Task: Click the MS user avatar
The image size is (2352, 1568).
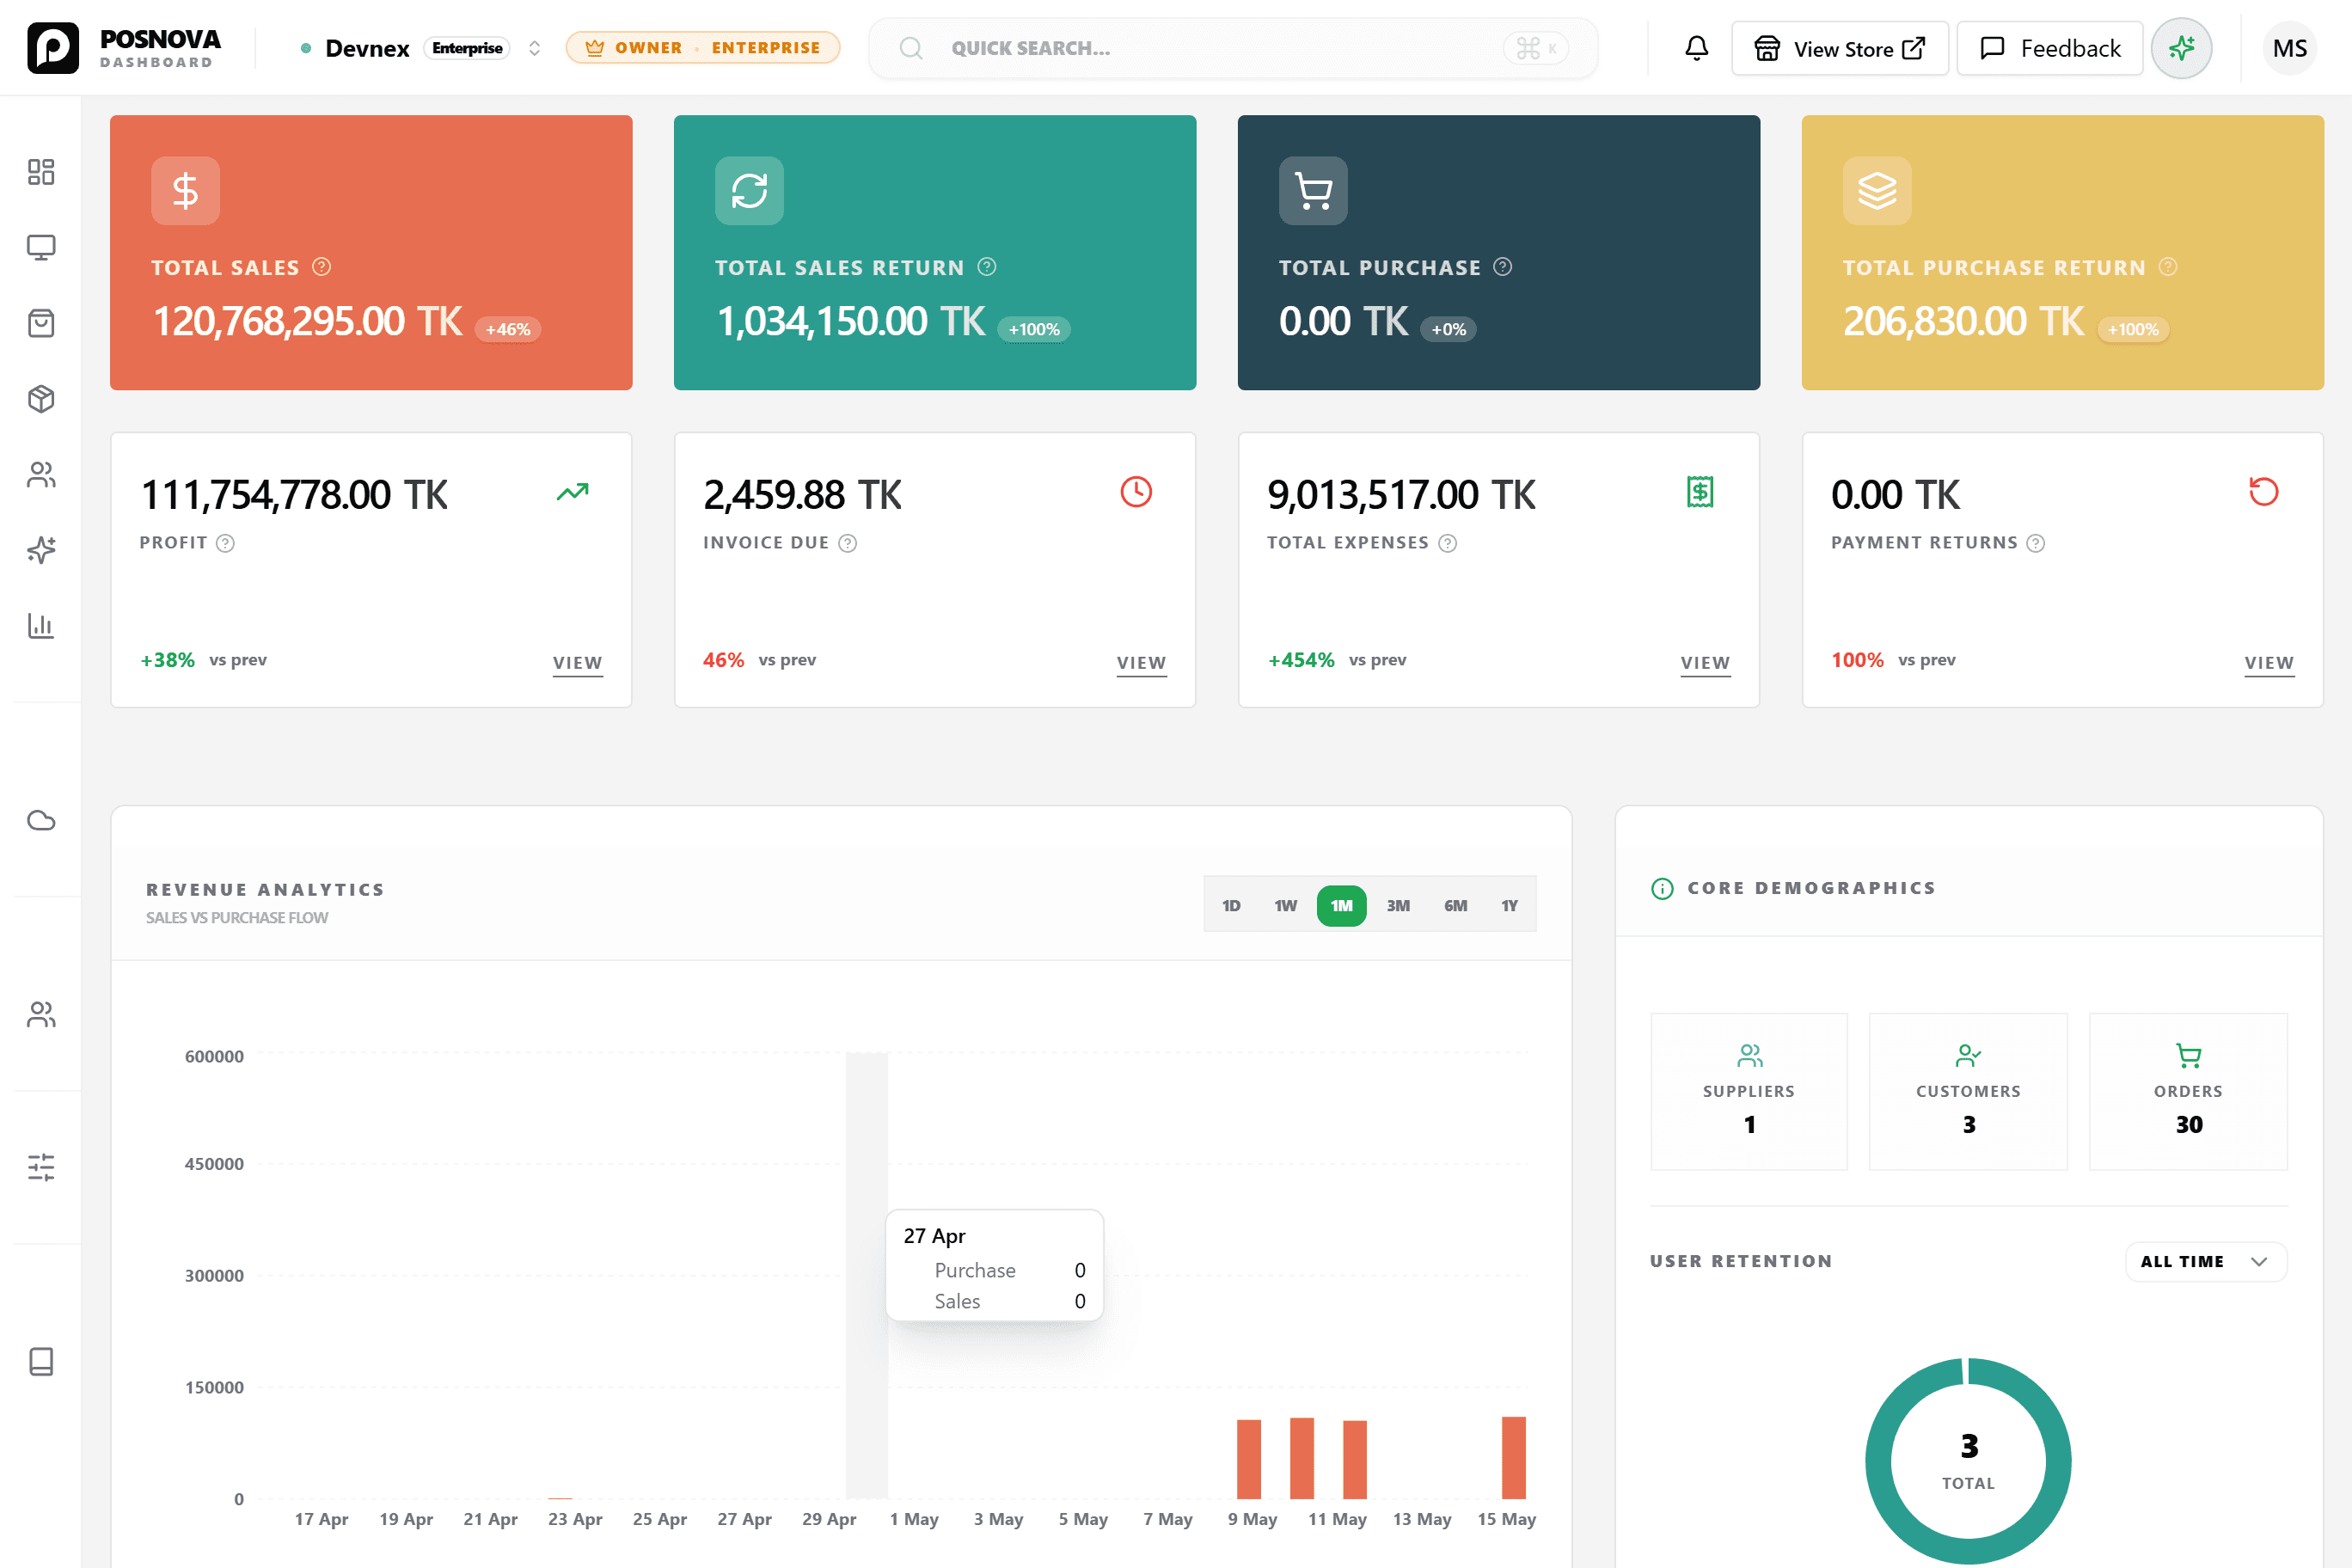Action: [x=2289, y=48]
